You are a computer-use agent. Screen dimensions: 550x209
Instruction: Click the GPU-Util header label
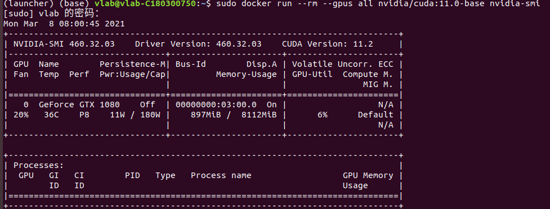click(x=312, y=75)
